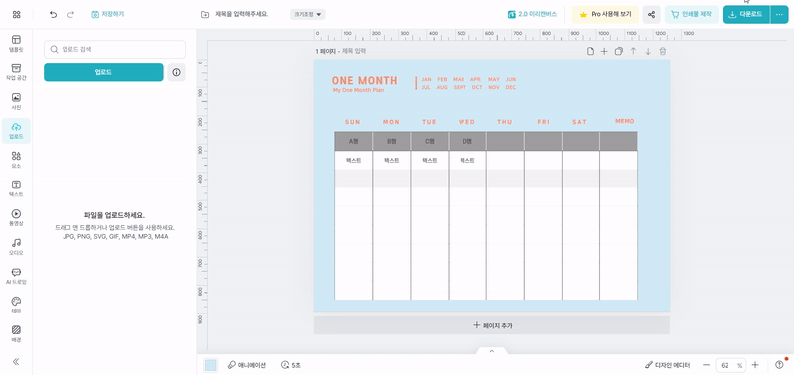Click the teal Upload button
794x375 pixels.
pyautogui.click(x=103, y=72)
